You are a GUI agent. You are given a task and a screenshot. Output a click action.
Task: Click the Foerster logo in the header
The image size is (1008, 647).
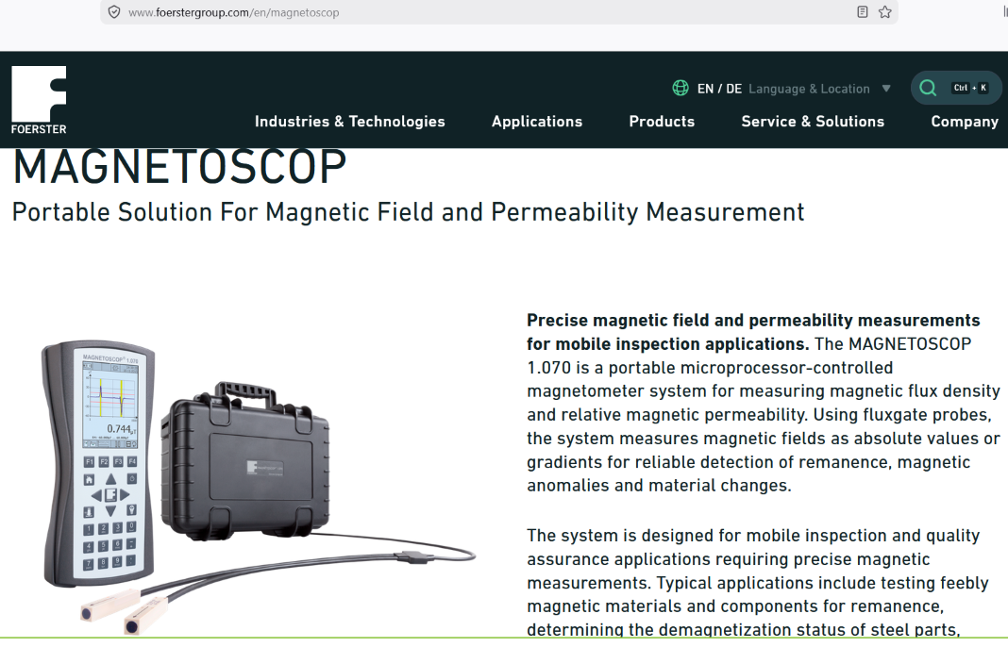(x=39, y=100)
